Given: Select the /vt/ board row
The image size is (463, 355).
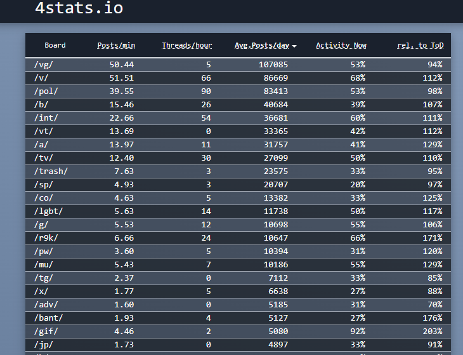Looking at the screenshot, I should pyautogui.click(x=238, y=131).
